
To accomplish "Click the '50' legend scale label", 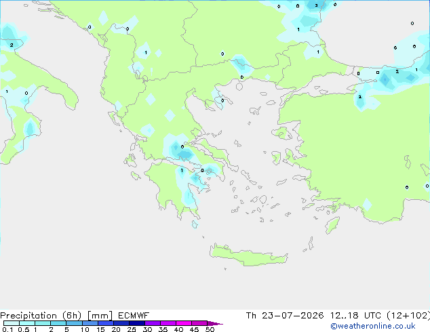I will coord(210,329).
